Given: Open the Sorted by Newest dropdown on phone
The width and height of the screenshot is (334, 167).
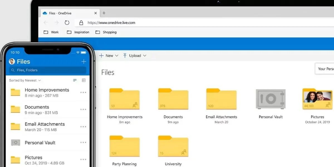Looking at the screenshot, I should [x=25, y=80].
